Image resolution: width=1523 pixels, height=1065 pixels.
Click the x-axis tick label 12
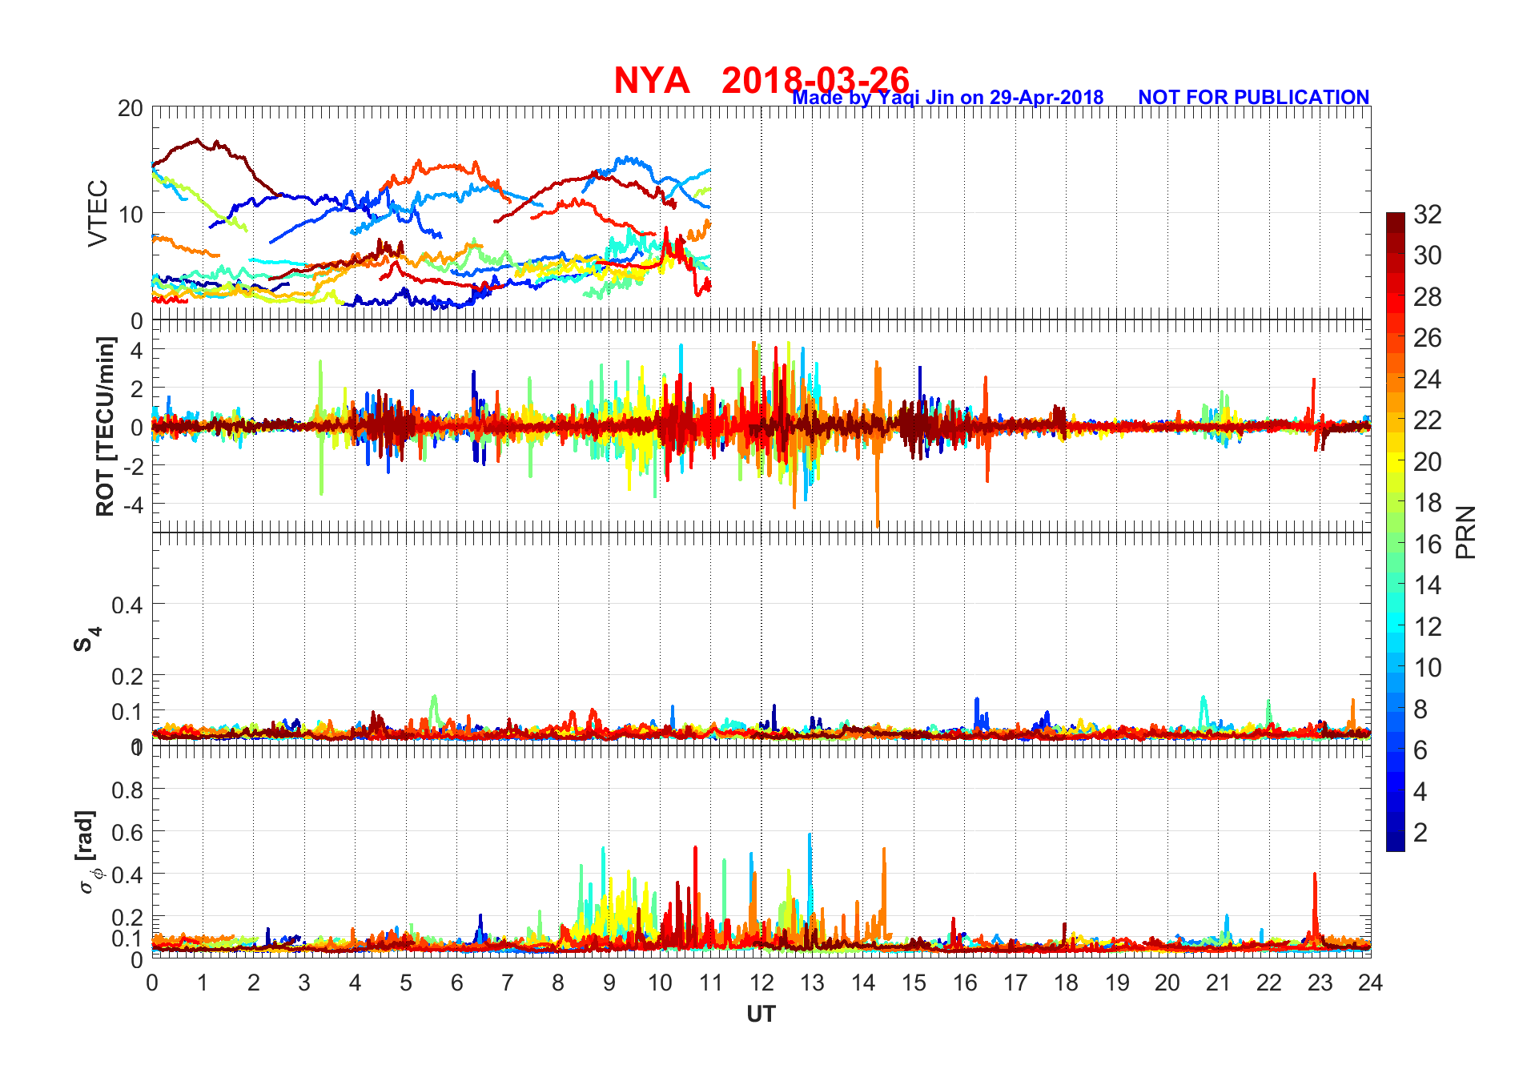[761, 983]
